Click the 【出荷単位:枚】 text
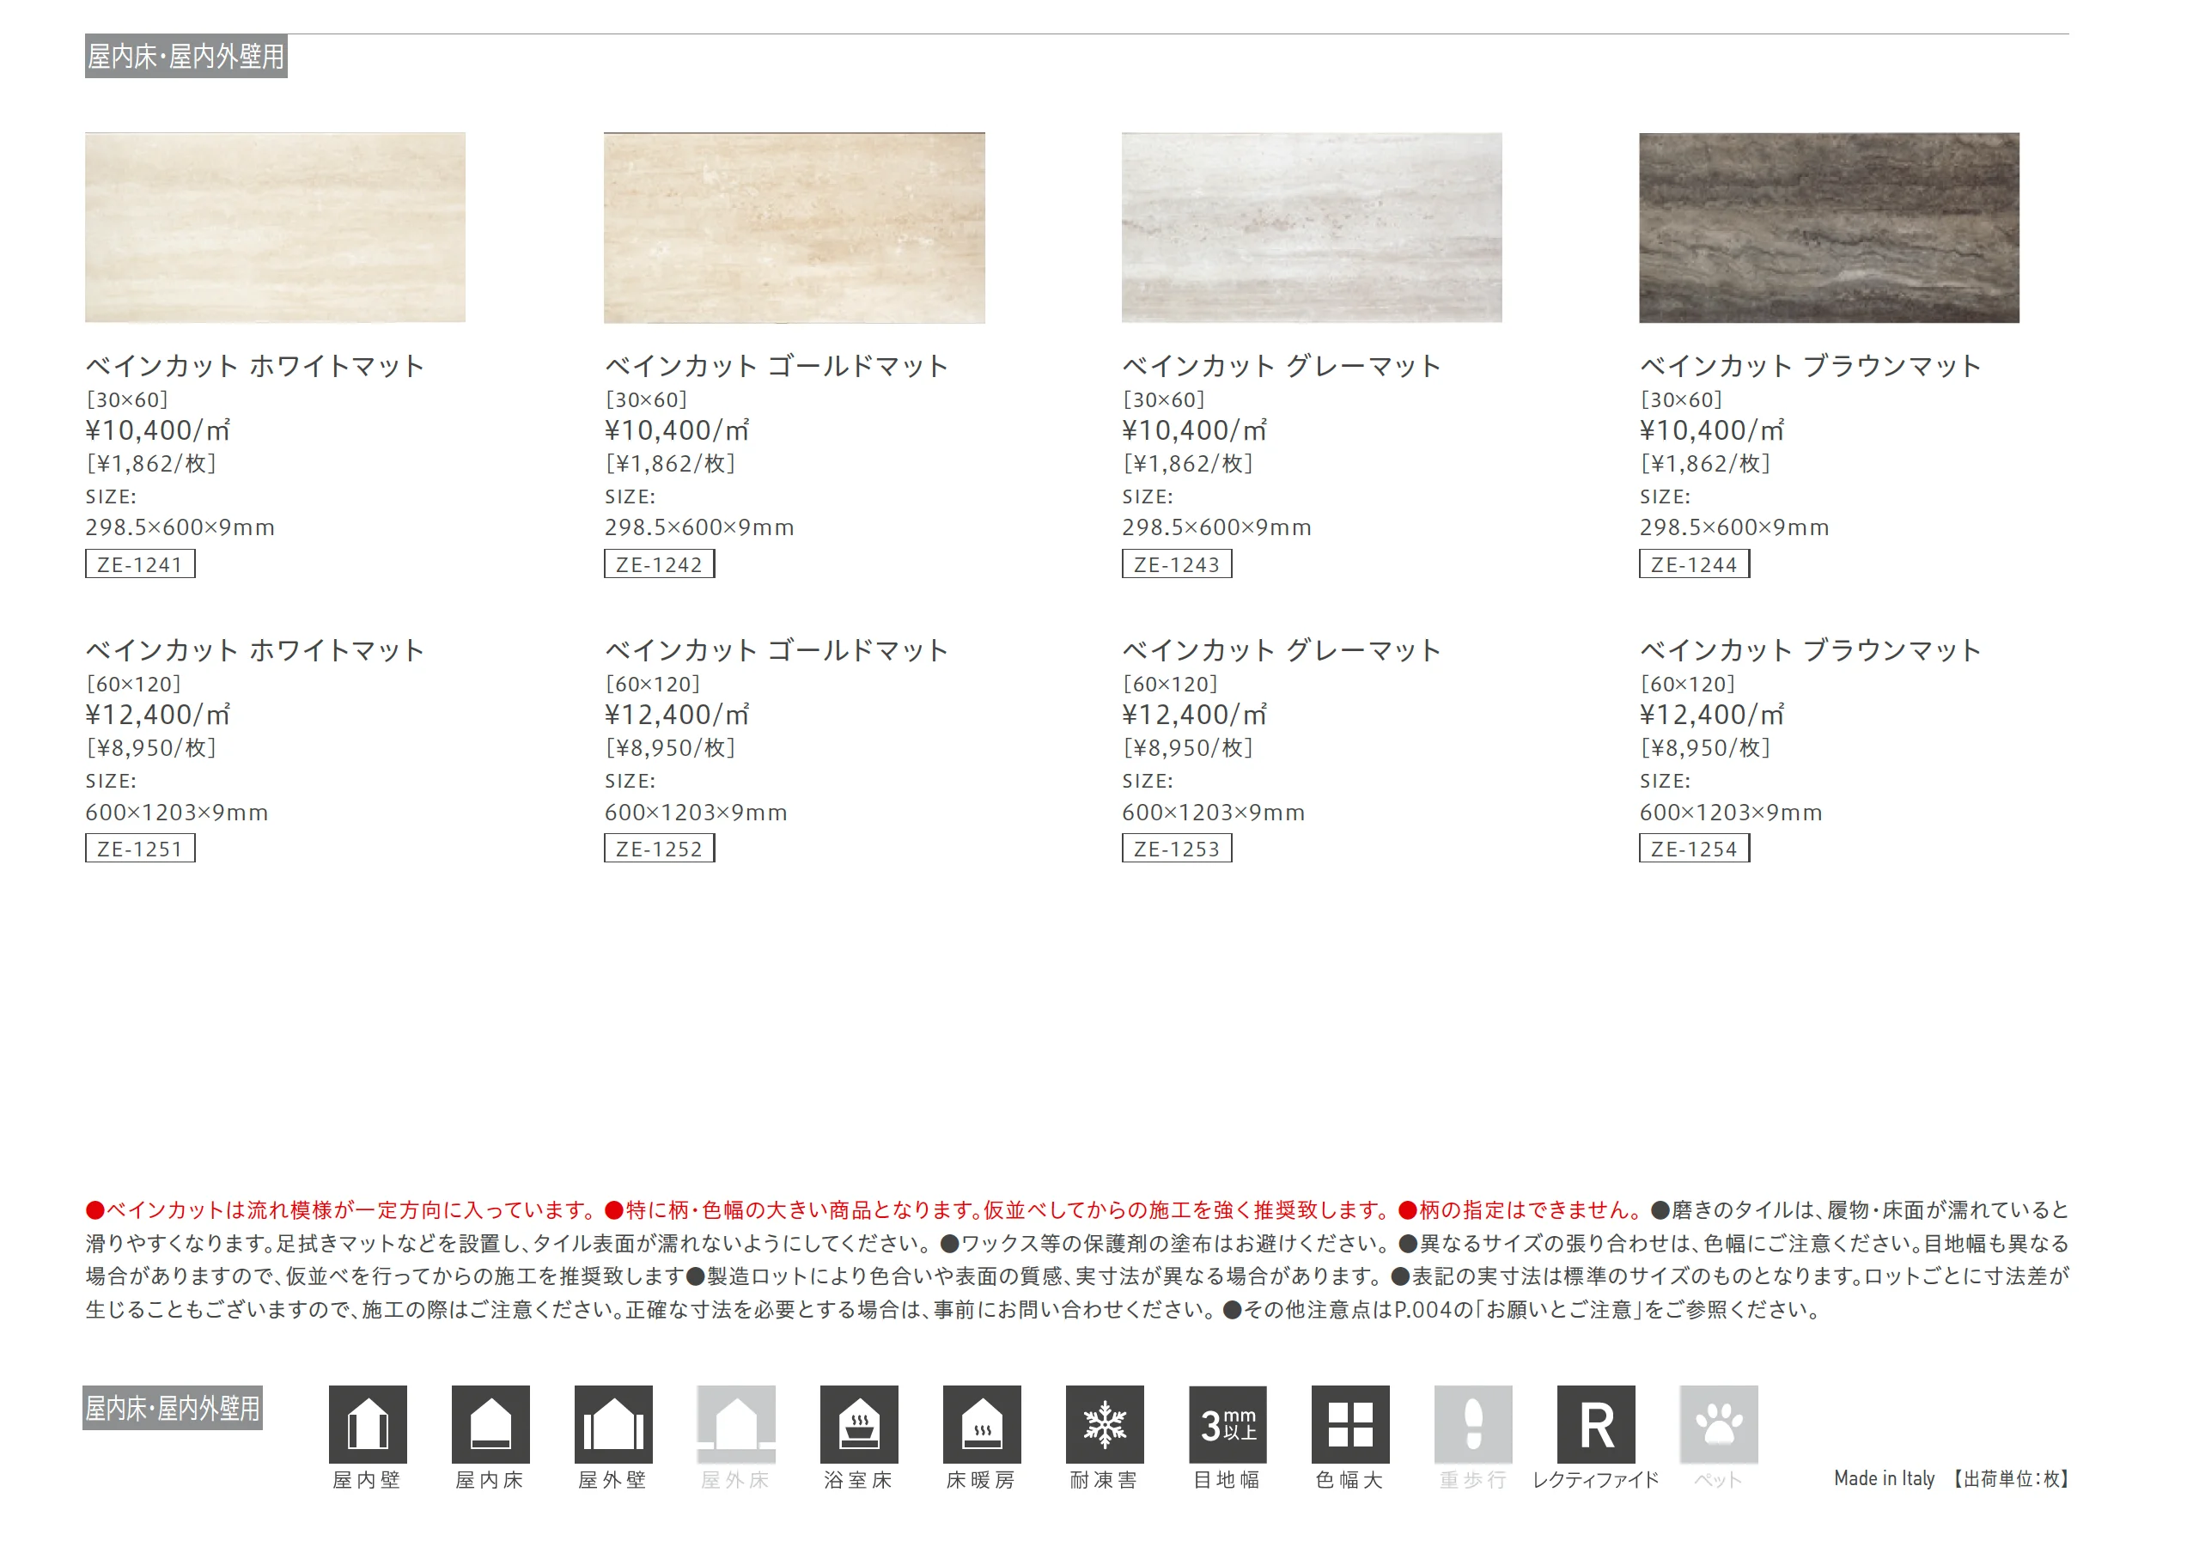 coord(2010,1478)
